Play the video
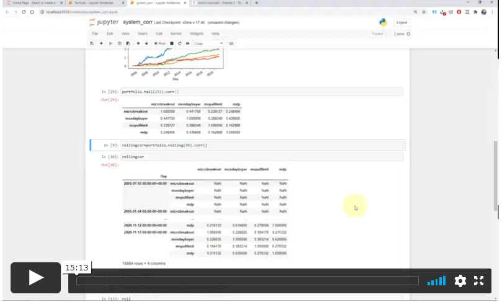This screenshot has width=502, height=302. 36,277
